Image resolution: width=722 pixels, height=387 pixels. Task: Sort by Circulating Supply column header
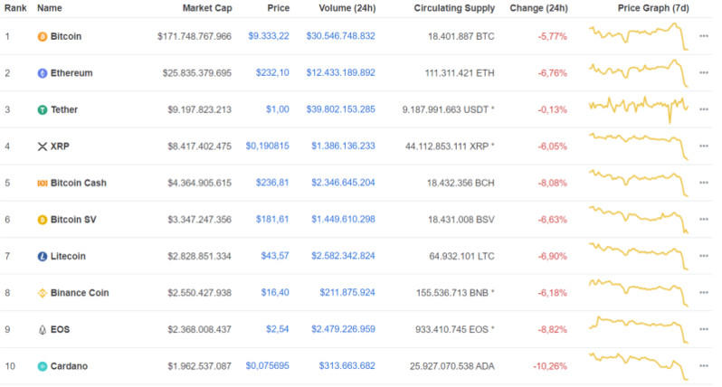pos(454,8)
